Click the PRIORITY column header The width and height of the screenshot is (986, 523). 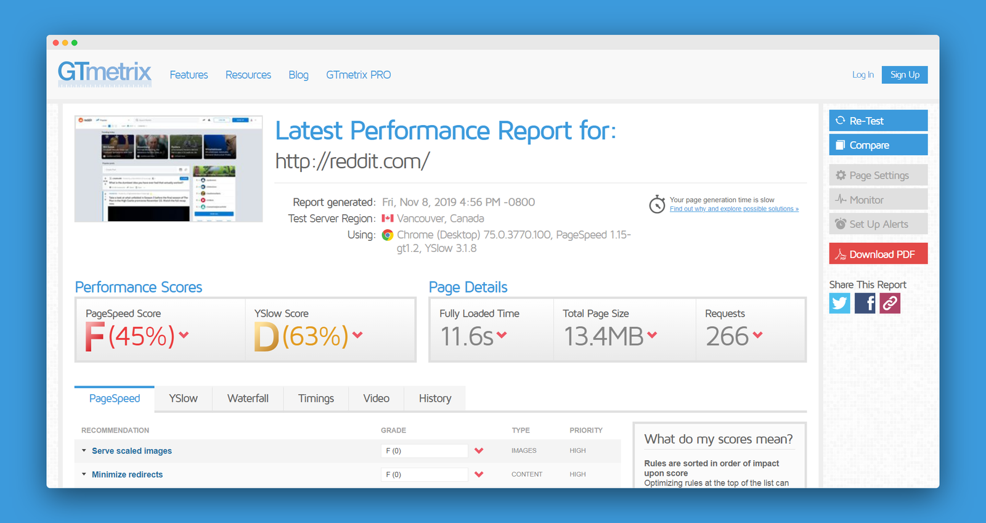tap(586, 431)
